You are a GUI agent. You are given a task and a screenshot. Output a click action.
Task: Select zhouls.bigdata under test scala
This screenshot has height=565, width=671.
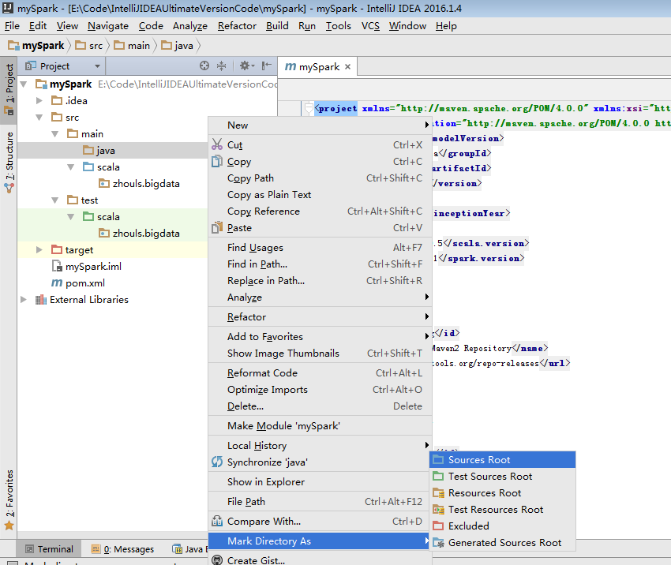pyautogui.click(x=146, y=233)
